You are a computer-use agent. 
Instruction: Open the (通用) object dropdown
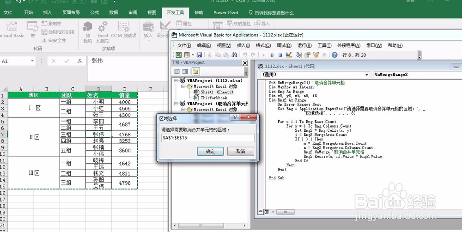367,75
